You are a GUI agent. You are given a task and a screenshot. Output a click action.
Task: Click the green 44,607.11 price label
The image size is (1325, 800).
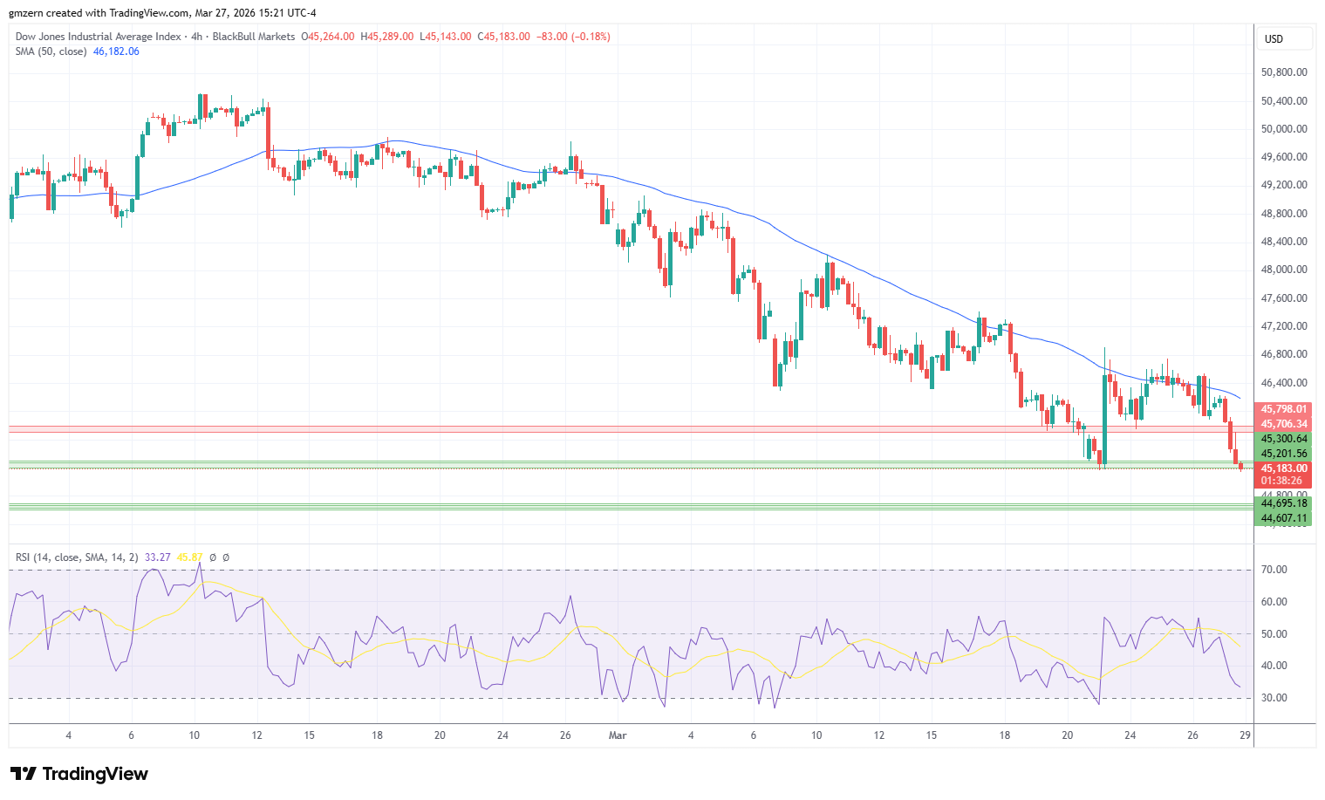point(1283,518)
